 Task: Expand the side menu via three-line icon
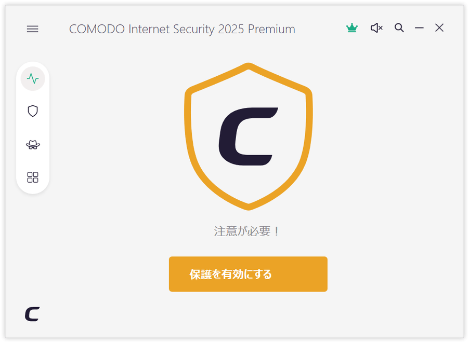pos(32,29)
